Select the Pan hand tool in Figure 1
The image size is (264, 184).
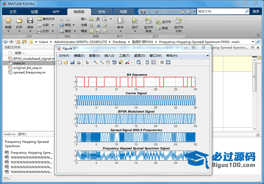click(x=108, y=63)
